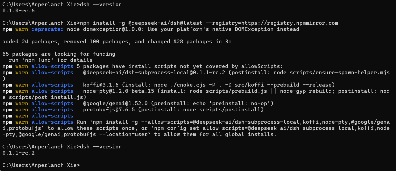Click the 'added 24 packages' summary line

click(x=117, y=42)
